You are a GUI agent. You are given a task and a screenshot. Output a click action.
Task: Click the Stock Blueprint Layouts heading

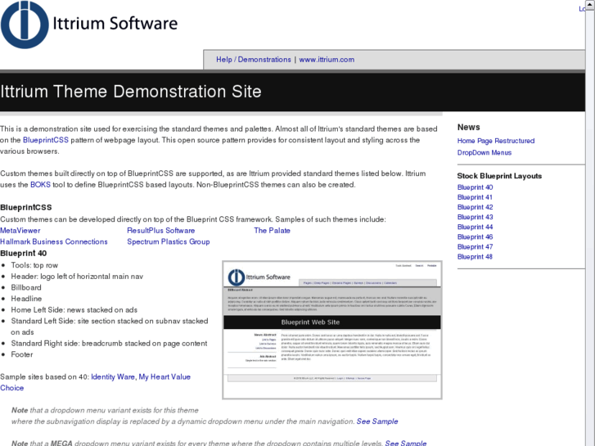pyautogui.click(x=499, y=176)
